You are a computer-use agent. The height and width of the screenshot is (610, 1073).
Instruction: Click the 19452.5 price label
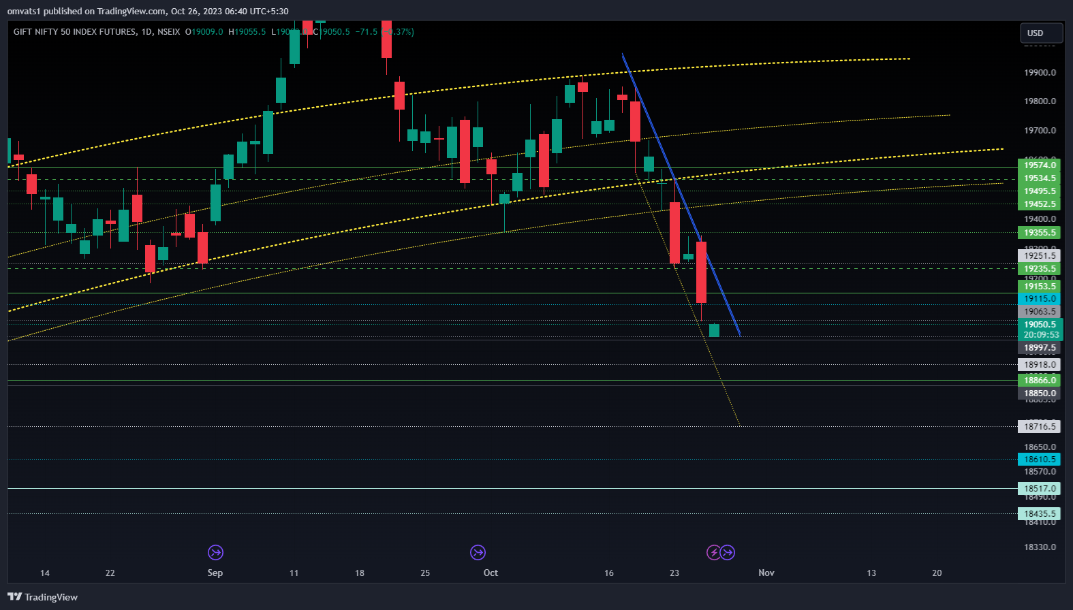1040,204
